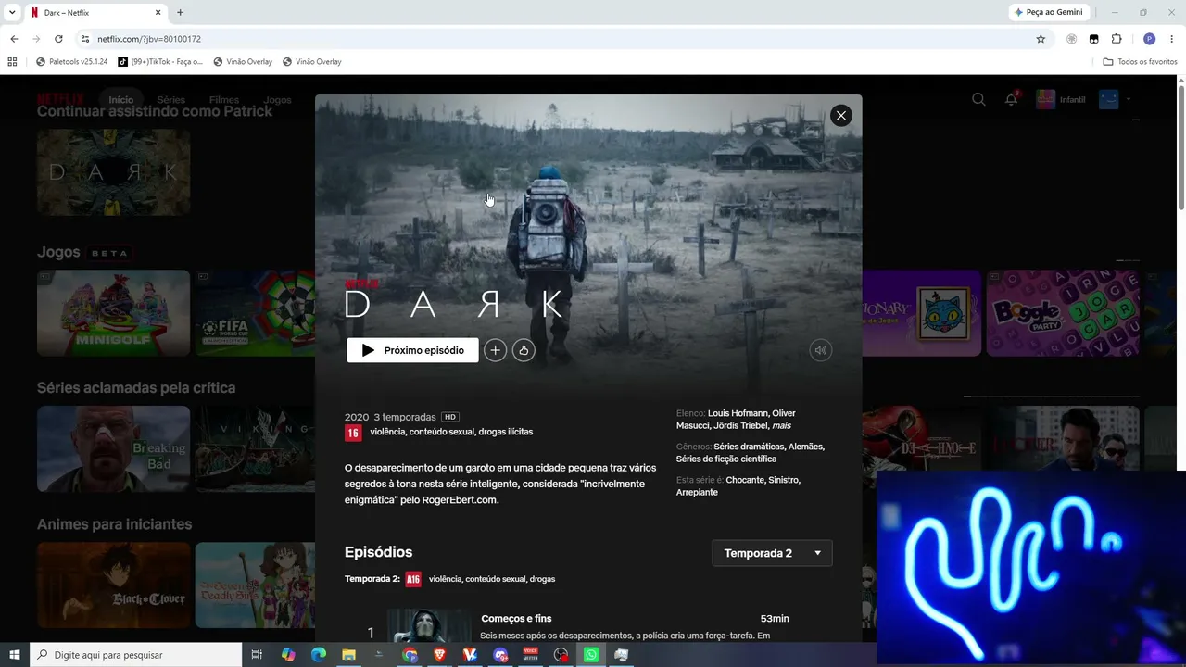
Task: Go to Netflix Início tab
Action: point(121,100)
